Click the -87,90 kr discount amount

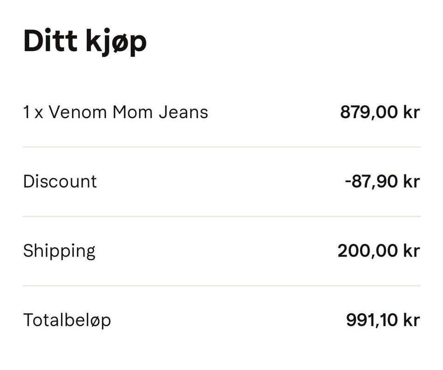382,181
